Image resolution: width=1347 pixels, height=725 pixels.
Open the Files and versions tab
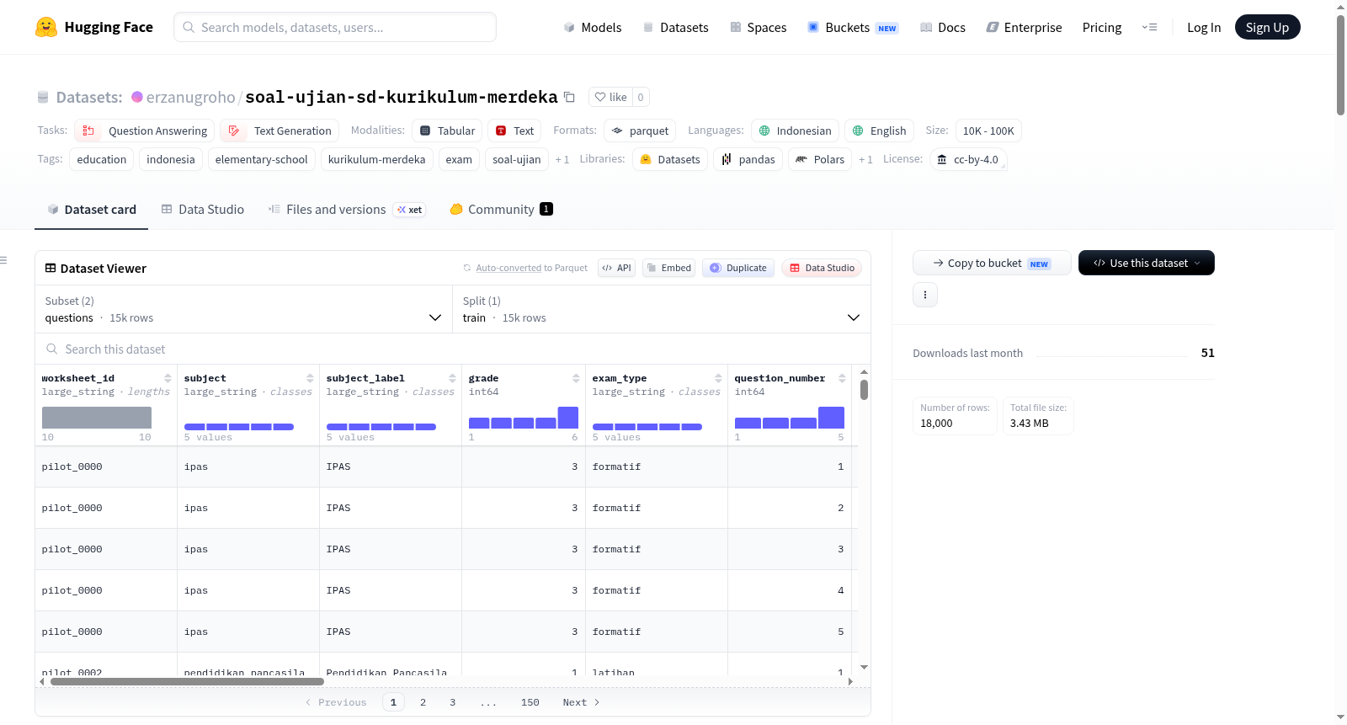coord(346,209)
